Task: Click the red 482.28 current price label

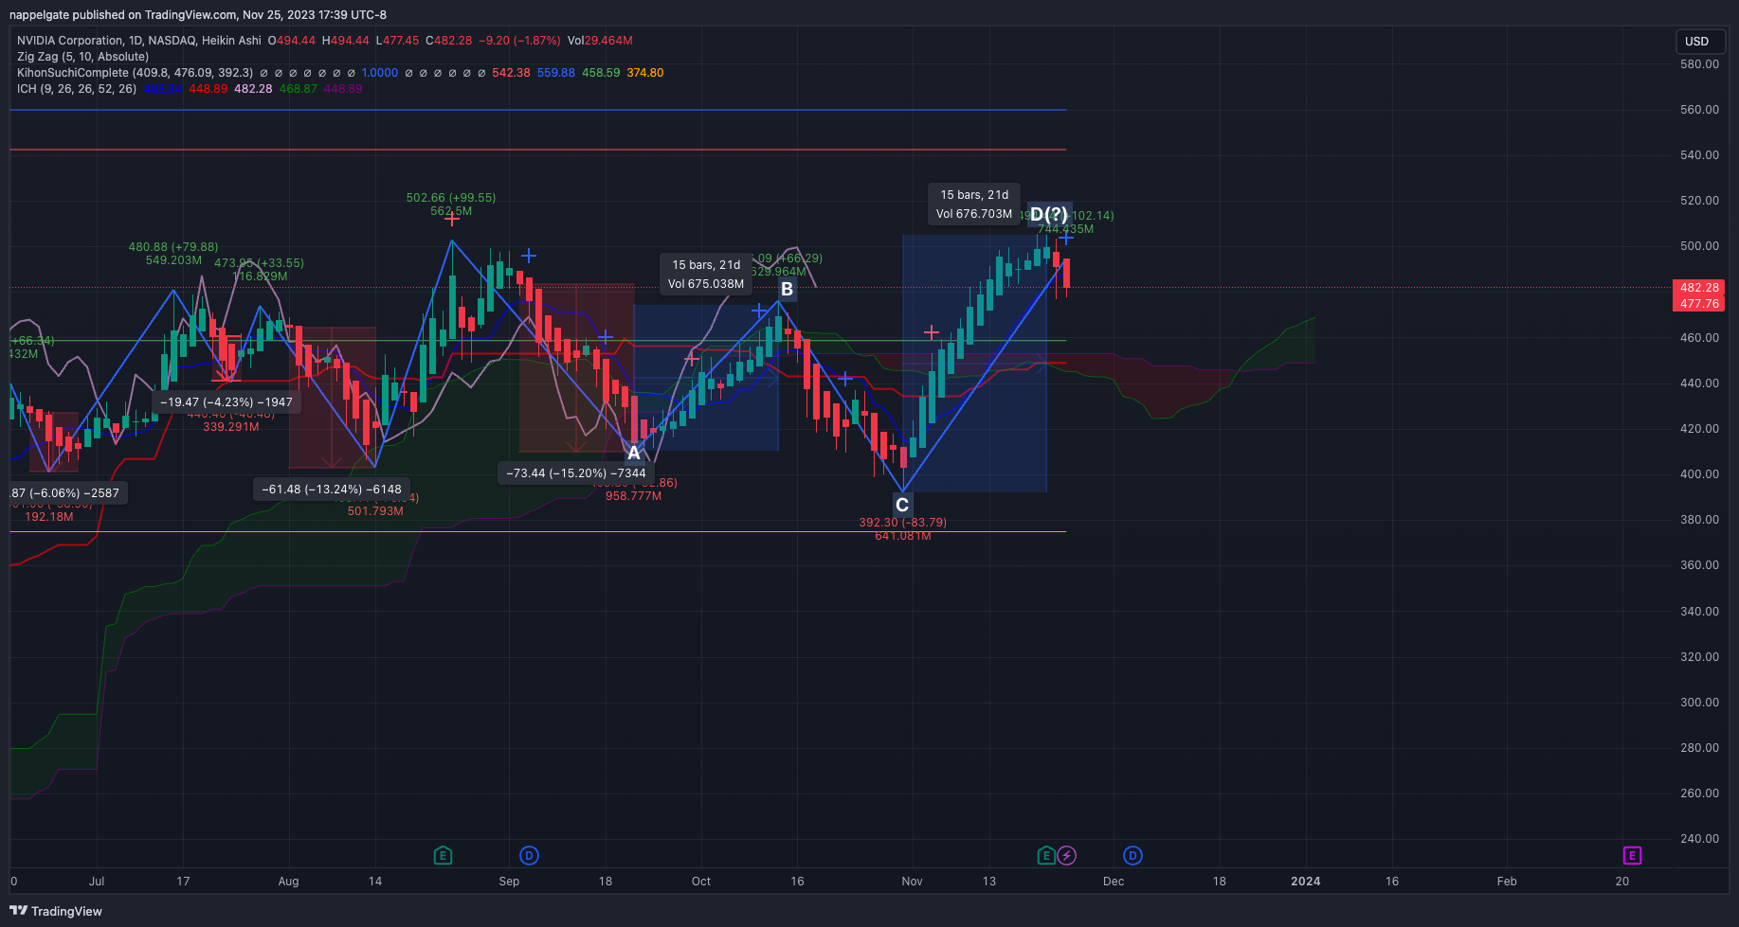Action: click(1699, 288)
